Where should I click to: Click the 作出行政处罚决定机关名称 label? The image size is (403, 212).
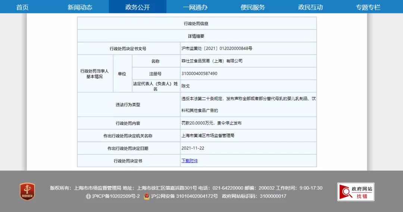(128, 136)
